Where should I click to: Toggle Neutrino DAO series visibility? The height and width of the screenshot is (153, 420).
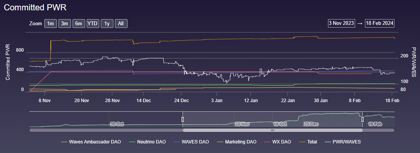[x=147, y=142]
